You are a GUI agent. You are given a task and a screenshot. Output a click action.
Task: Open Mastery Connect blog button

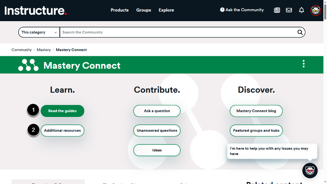[x=256, y=111]
